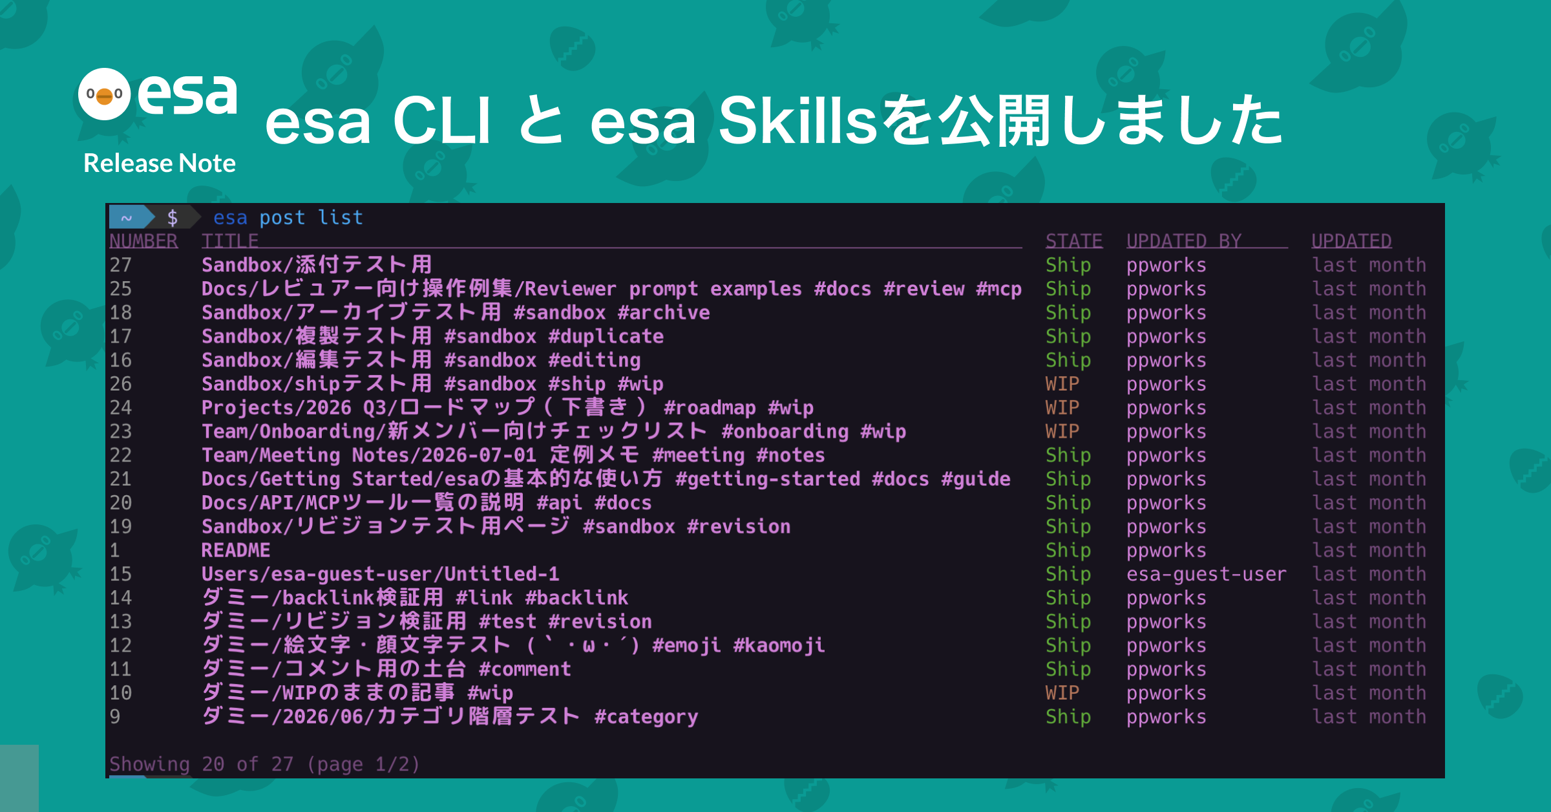Click the TITLE column header

pyautogui.click(x=230, y=241)
